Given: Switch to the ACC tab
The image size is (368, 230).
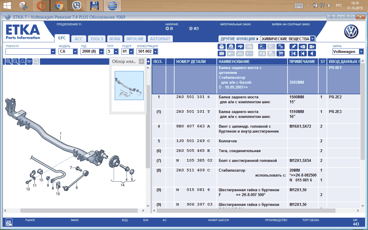Looking at the screenshot, I should pyautogui.click(x=78, y=39).
